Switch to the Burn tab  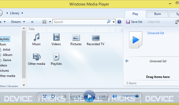click(157, 14)
